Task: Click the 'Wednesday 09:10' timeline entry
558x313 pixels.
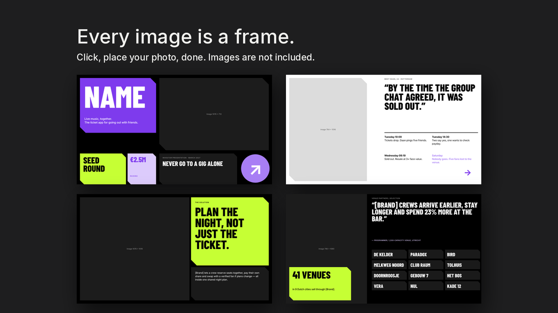Action: tap(404, 157)
